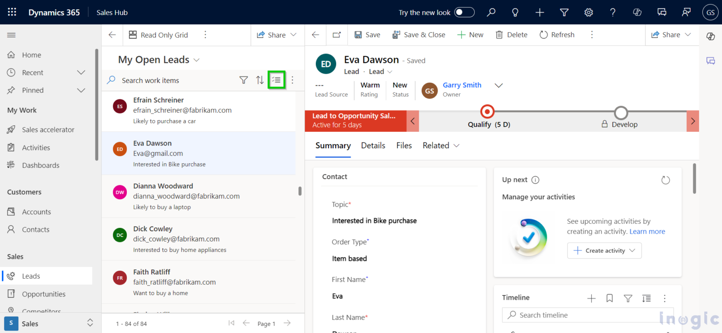Switch to the Details tab
The width and height of the screenshot is (722, 333).
point(373,145)
